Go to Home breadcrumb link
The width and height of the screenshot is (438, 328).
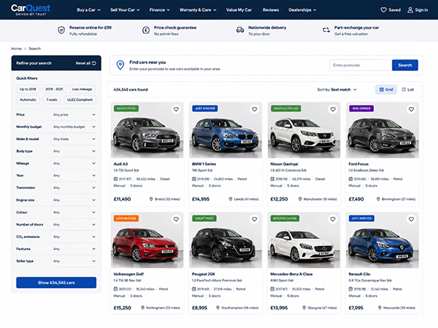pyautogui.click(x=16, y=48)
